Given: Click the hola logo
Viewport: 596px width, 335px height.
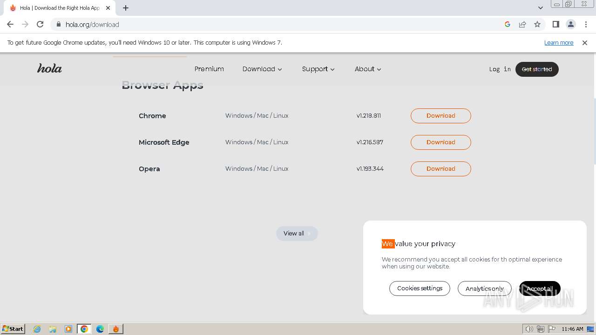Looking at the screenshot, I should click(x=49, y=68).
